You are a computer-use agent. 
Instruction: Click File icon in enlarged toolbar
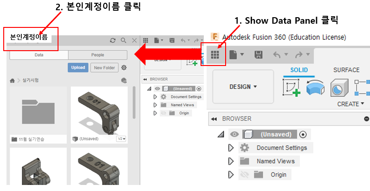(233, 55)
